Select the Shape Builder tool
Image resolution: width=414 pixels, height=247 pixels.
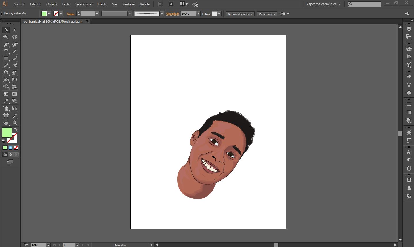pyautogui.click(x=6, y=87)
